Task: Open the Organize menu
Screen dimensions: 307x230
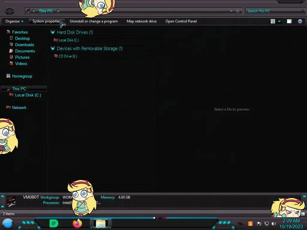Action: pos(14,21)
